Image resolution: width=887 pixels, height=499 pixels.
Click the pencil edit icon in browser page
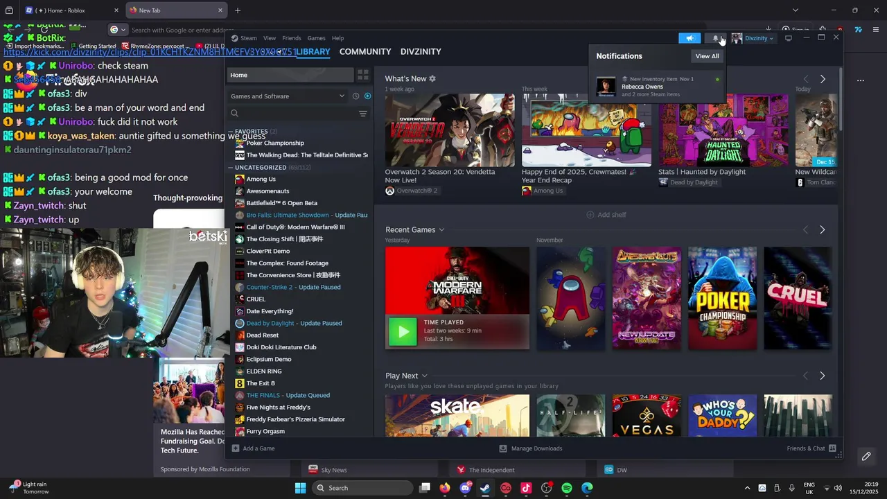click(x=866, y=456)
